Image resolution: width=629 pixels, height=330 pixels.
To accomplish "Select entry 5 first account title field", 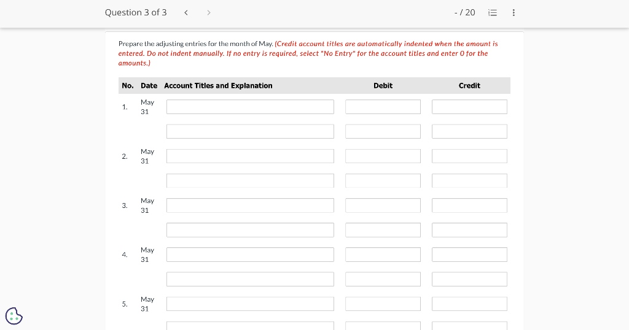I will pos(251,304).
